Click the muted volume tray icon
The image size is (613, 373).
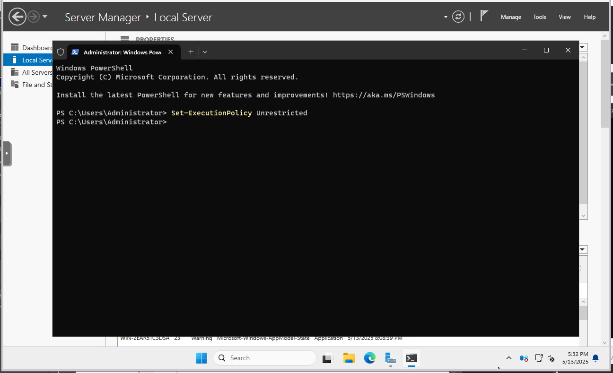click(x=551, y=359)
